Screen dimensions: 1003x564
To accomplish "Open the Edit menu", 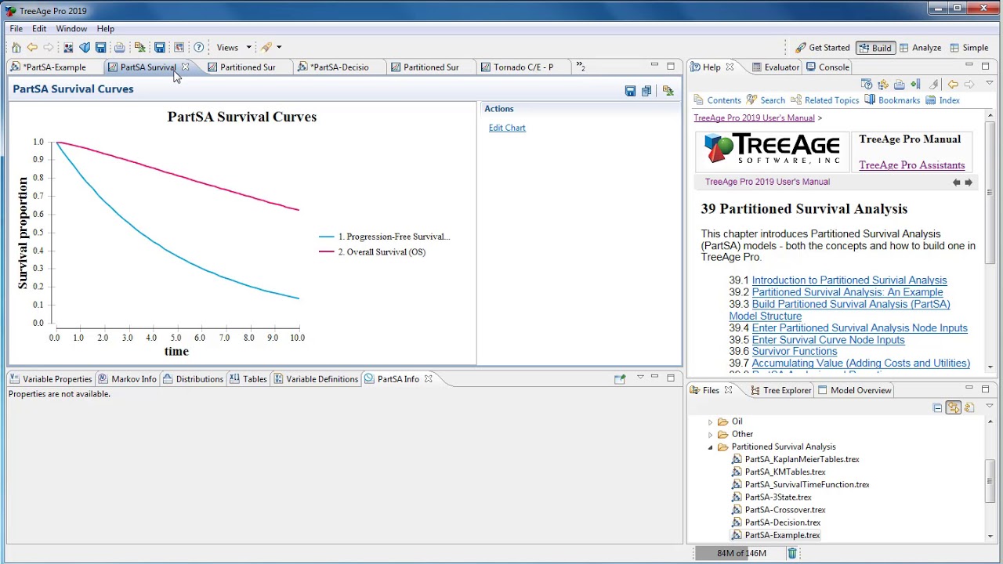I will tap(39, 29).
